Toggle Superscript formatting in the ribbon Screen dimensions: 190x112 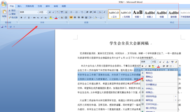[42, 18]
